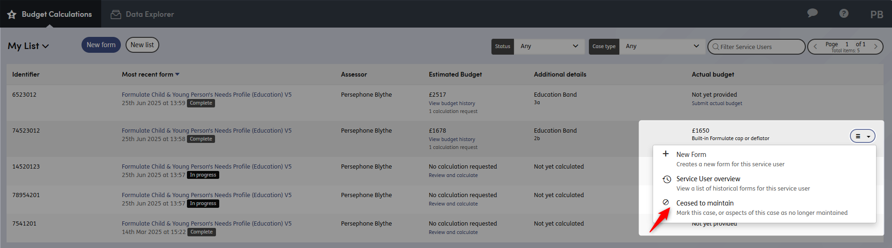Click the Service User overview history icon
Viewport: 892px width, 248px height.
(x=667, y=179)
